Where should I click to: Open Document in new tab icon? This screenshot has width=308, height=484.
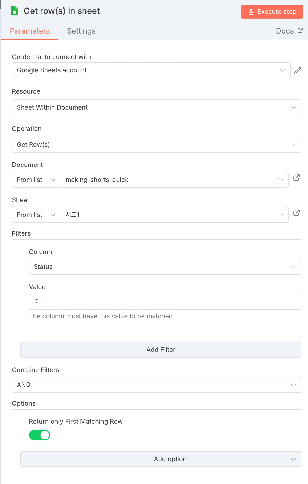[x=297, y=178]
